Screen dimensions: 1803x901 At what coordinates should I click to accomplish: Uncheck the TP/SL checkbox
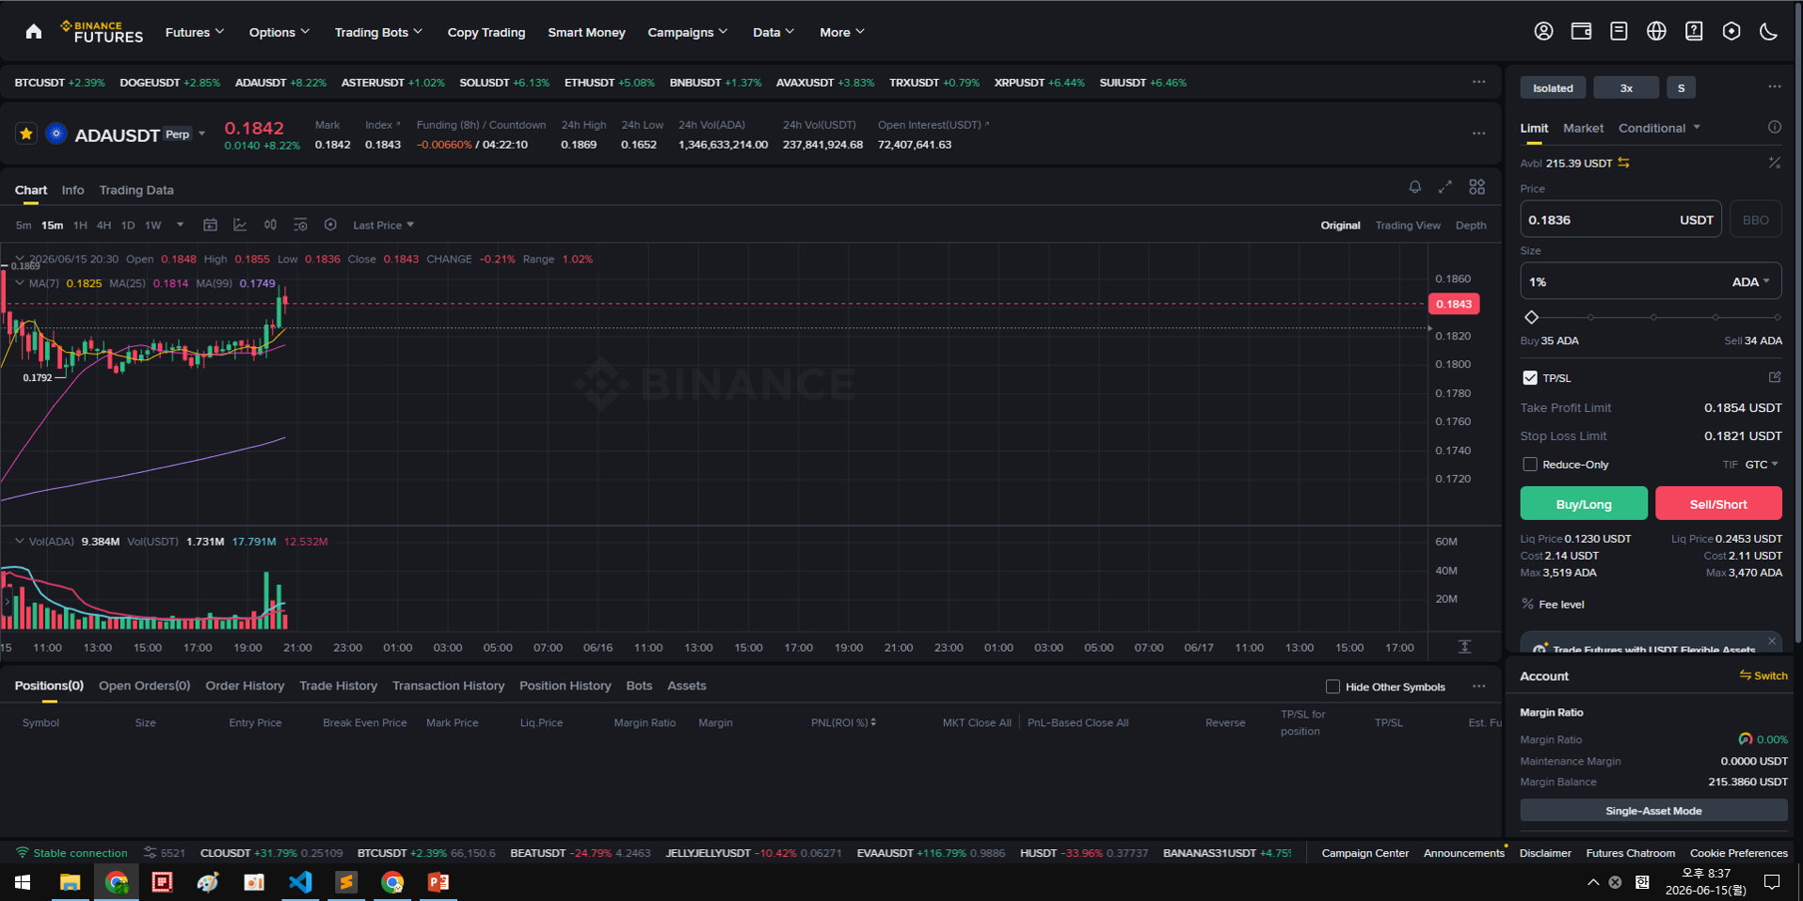(1530, 378)
